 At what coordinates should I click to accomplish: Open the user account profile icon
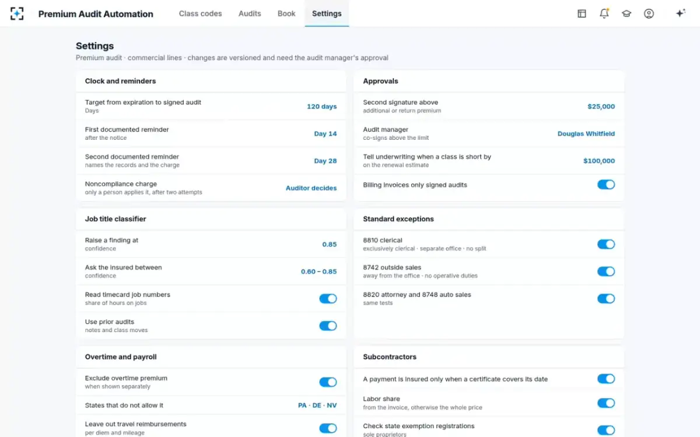tap(649, 13)
